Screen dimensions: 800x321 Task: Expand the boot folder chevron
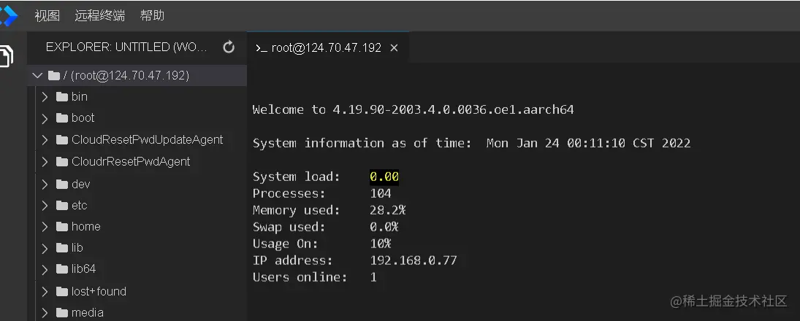pyautogui.click(x=45, y=118)
